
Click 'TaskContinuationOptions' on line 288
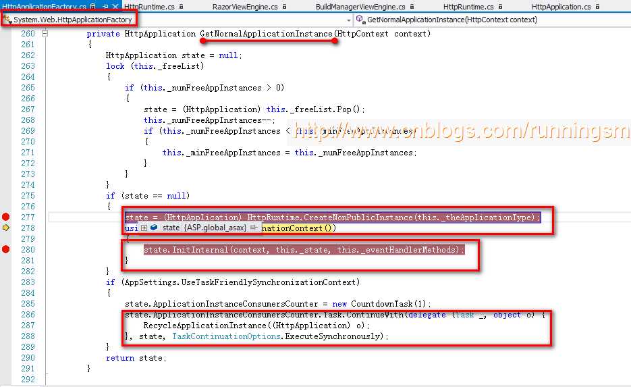point(226,336)
